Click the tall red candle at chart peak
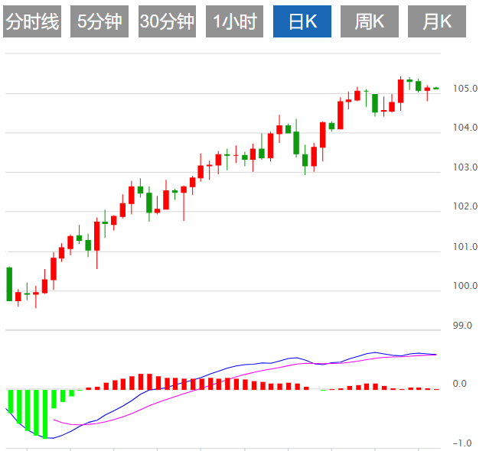Screen dimensions: 486x451 click(400, 90)
